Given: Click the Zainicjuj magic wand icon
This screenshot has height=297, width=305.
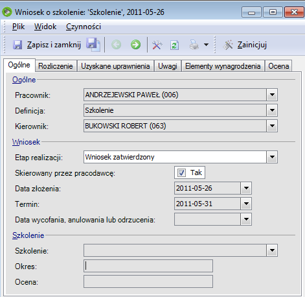Looking at the screenshot, I should (228, 45).
